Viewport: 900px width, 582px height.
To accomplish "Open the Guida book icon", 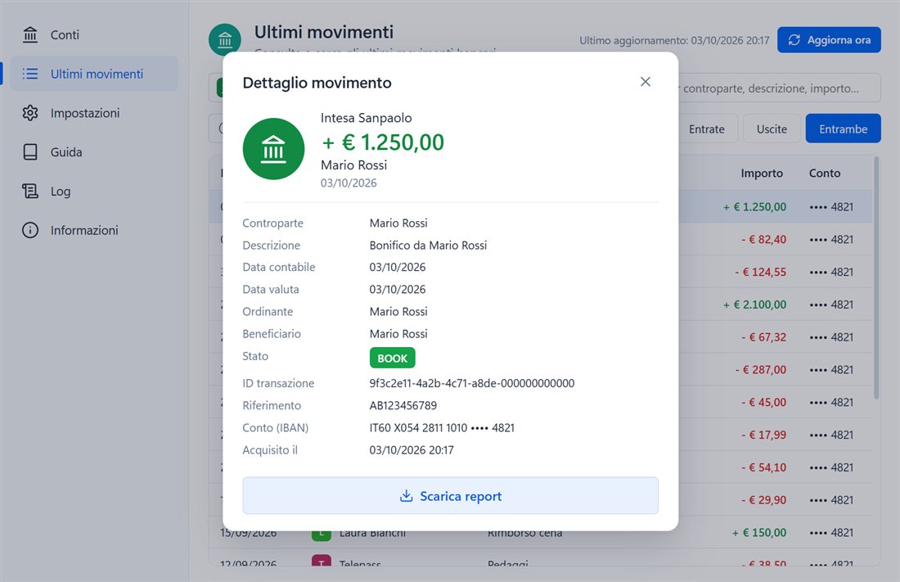I will (29, 152).
